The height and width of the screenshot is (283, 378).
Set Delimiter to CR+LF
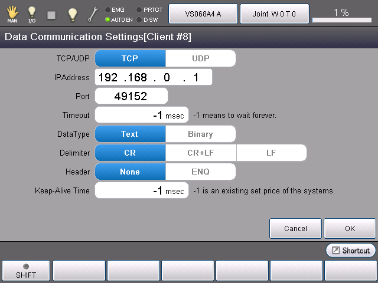click(x=200, y=153)
